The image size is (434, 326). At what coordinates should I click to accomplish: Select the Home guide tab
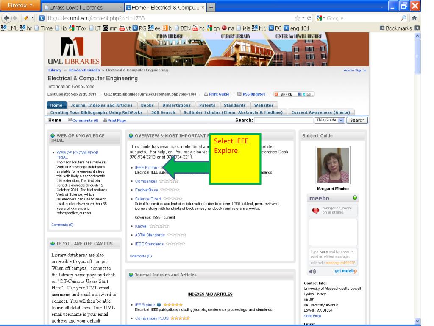[x=56, y=105]
